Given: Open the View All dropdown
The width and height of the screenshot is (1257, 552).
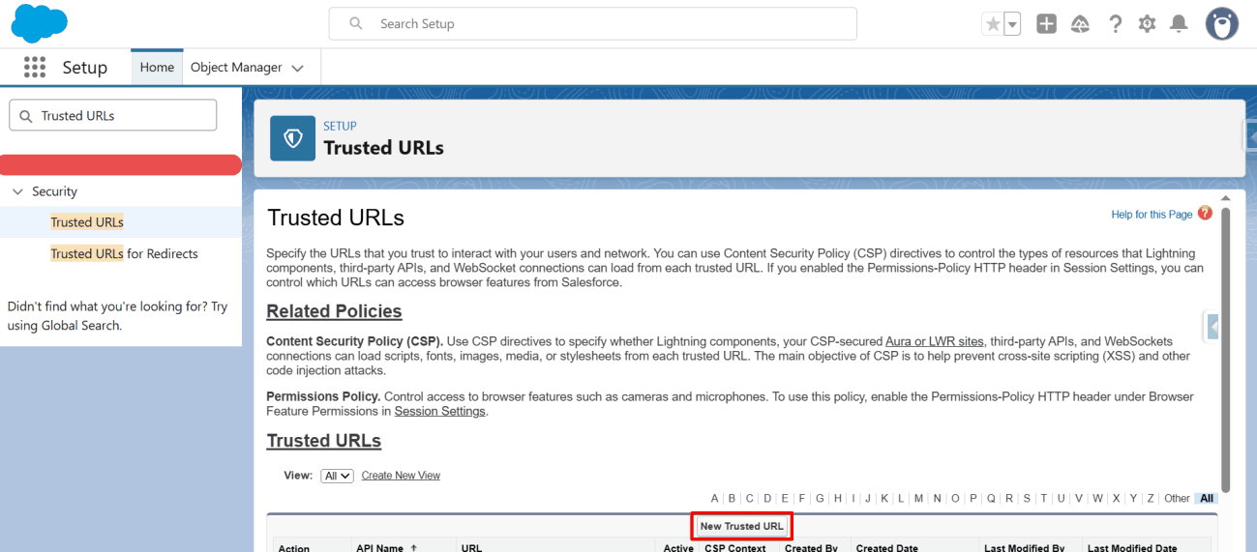Looking at the screenshot, I should coord(337,476).
